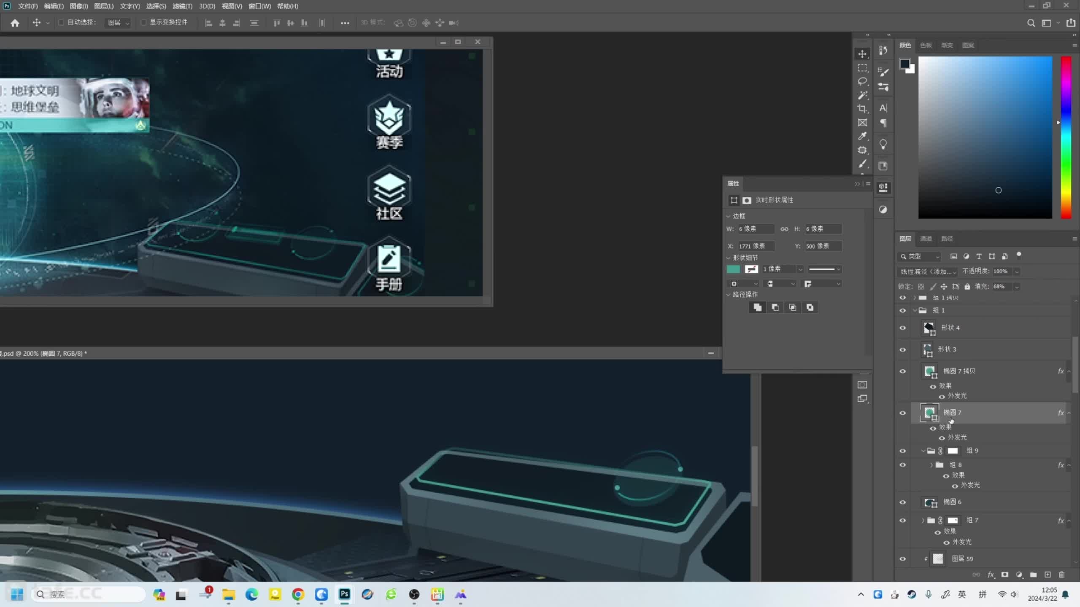
Task: Click the shape fill color swatch
Action: coord(733,269)
